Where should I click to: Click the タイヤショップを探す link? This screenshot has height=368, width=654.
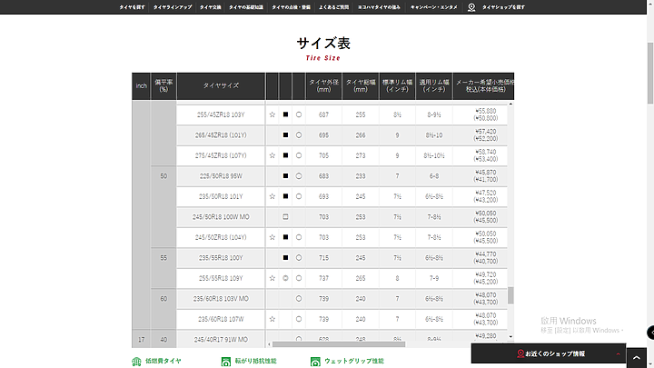tap(503, 7)
